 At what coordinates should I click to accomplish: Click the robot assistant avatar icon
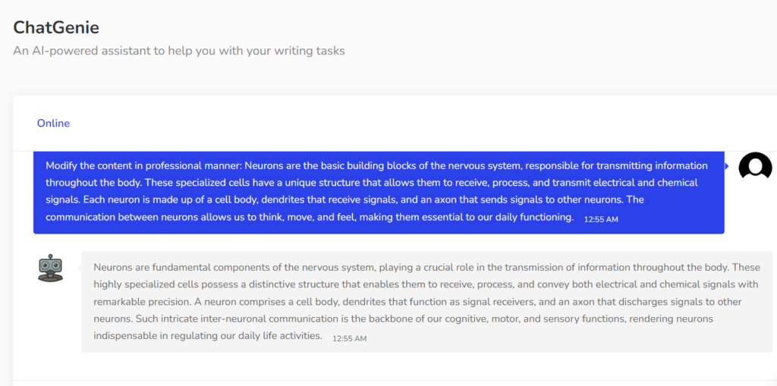tap(50, 268)
